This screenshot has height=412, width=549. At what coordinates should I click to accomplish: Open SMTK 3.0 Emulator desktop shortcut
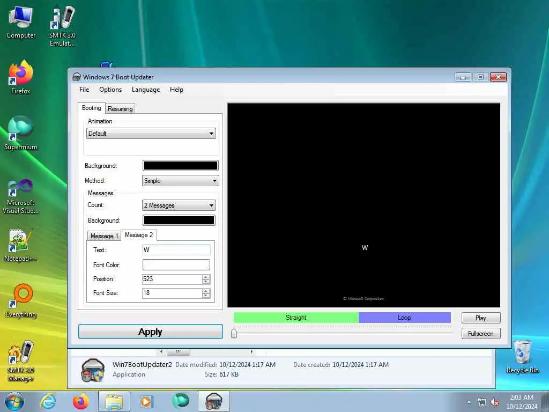coord(62,26)
